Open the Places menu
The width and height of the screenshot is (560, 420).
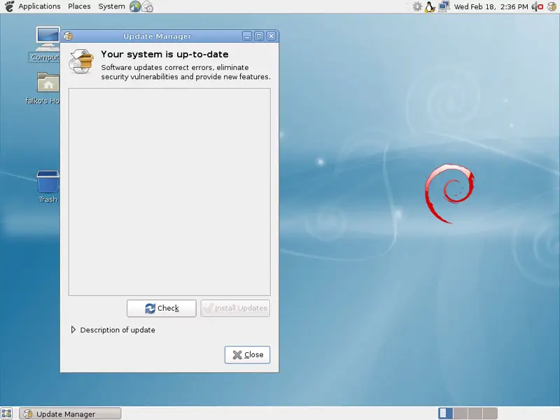coord(79,6)
